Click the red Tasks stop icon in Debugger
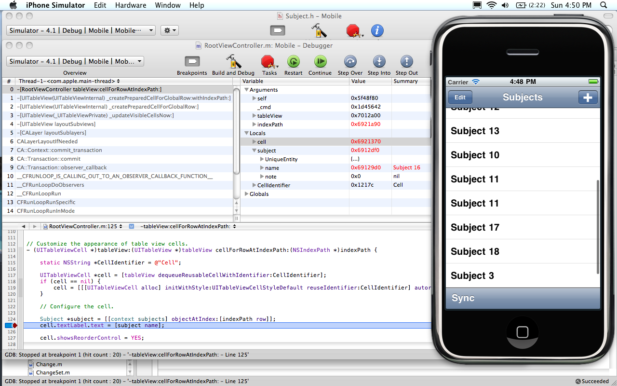 [x=268, y=62]
